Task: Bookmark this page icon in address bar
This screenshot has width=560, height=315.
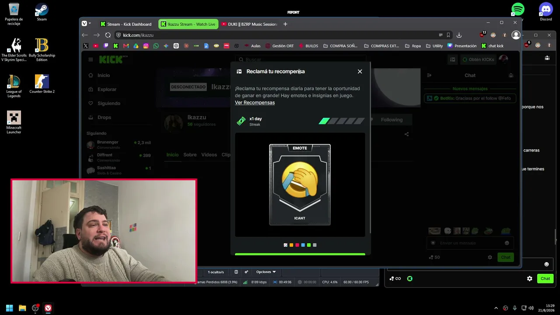Action: 448,35
